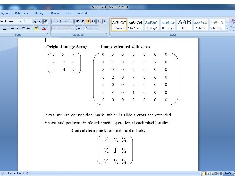
Task: Open the Review tab
Action: coord(55,13)
